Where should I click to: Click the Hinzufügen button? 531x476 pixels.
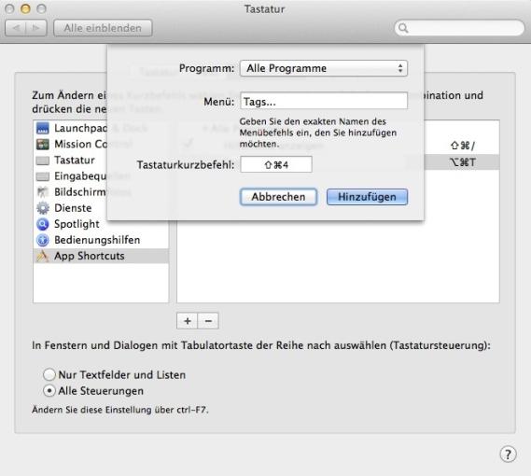367,197
